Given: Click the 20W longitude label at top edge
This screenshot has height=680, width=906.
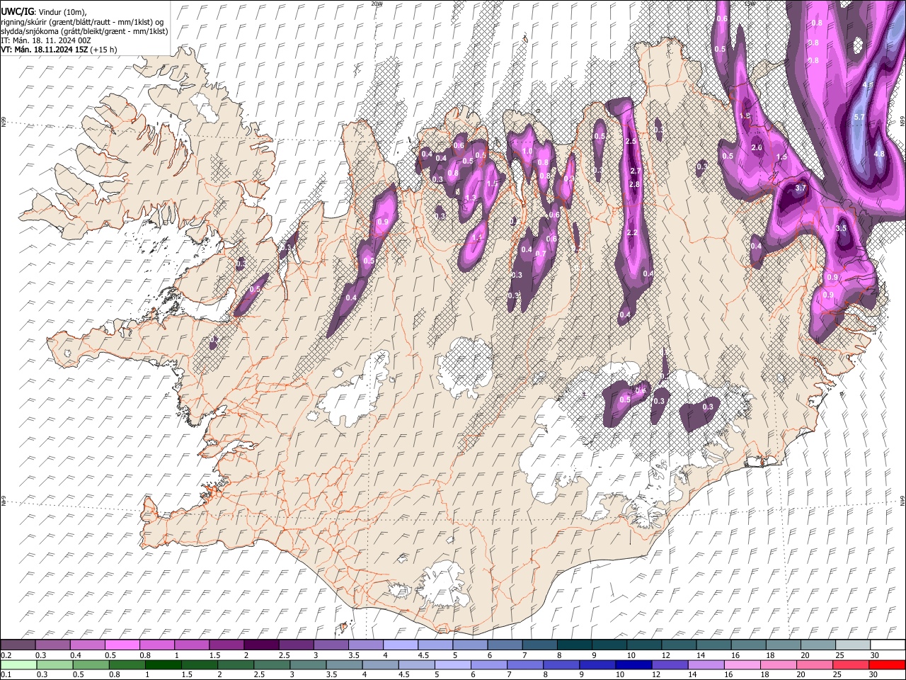Looking at the screenshot, I should [x=376, y=4].
